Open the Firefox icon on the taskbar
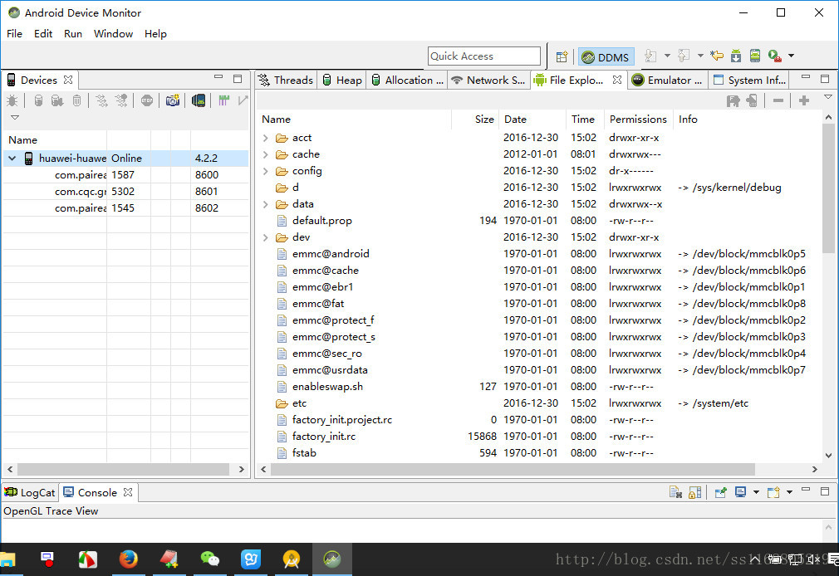The width and height of the screenshot is (839, 576). pos(128,559)
